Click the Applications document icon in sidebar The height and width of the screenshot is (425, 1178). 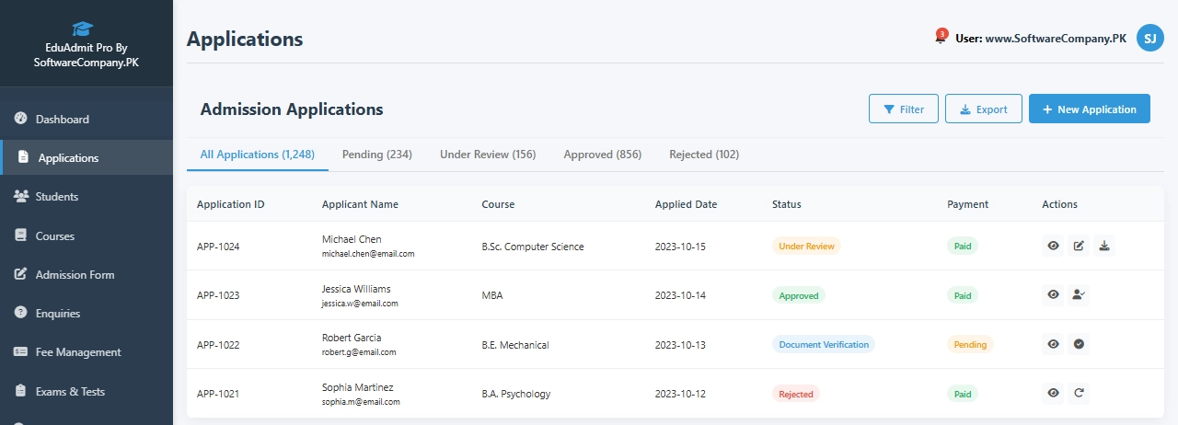tap(23, 157)
